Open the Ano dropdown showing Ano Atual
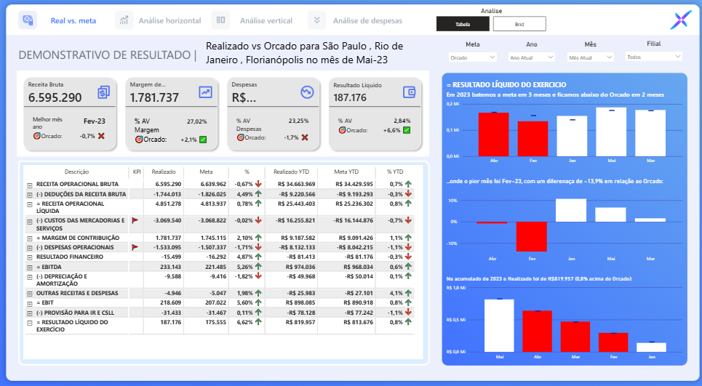 pos(532,57)
